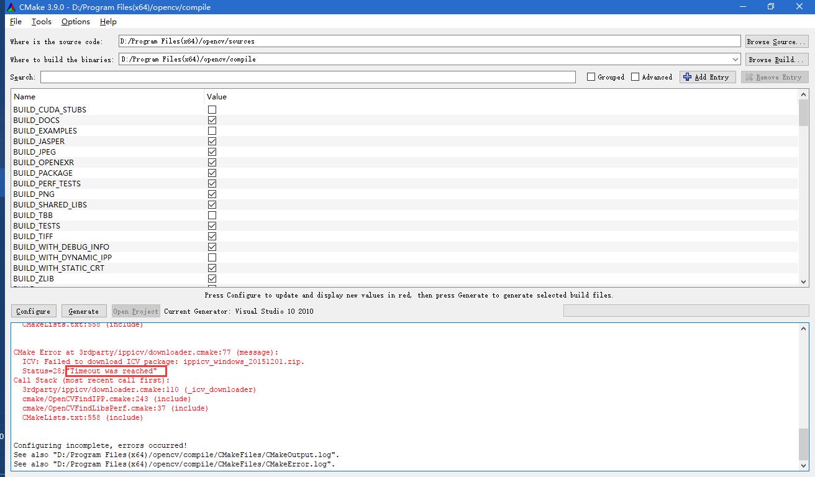Click 'Current Generator: Visual Studio 10 2010' label
Viewport: 815px width, 477px height.
[x=239, y=311]
